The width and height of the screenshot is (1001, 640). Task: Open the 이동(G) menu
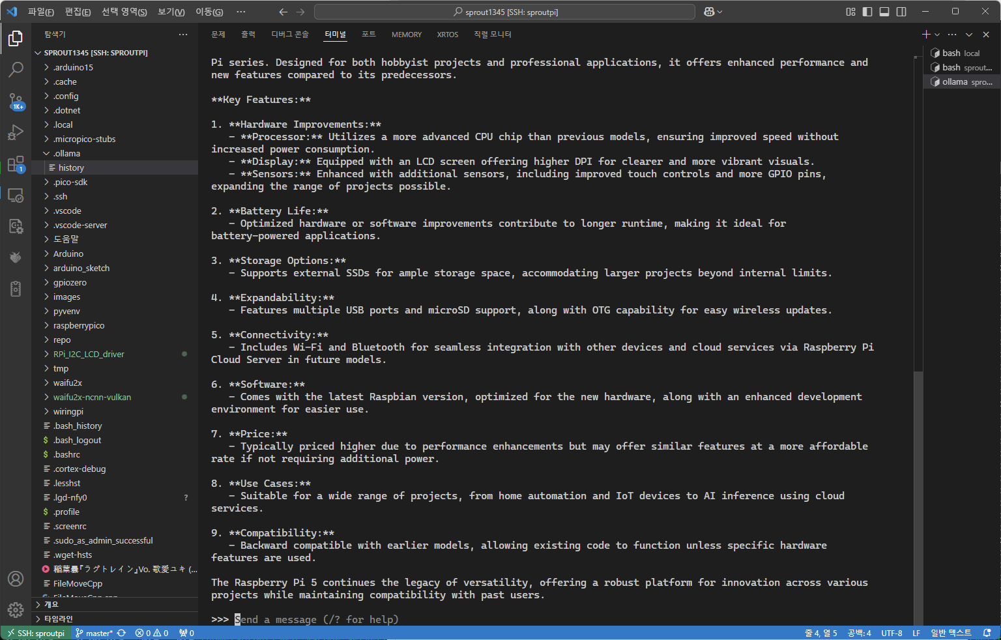(209, 12)
